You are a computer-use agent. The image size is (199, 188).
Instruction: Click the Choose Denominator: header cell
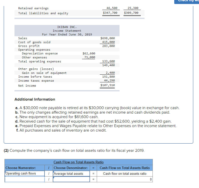point(71,168)
